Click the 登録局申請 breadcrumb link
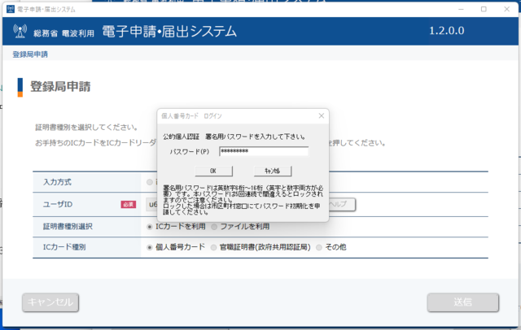Image resolution: width=521 pixels, height=330 pixels. click(30, 54)
